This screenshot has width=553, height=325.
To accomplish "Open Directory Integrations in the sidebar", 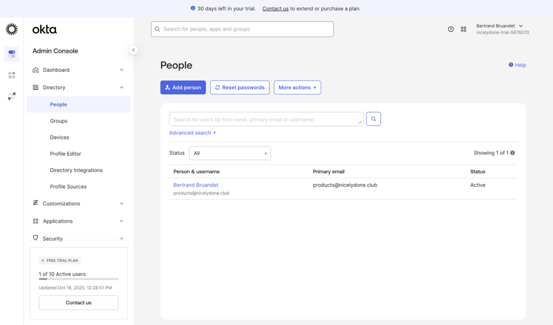I will click(76, 170).
